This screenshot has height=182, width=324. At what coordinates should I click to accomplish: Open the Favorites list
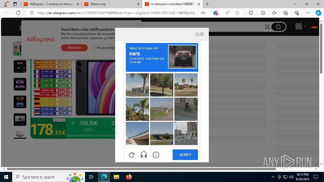(274, 13)
